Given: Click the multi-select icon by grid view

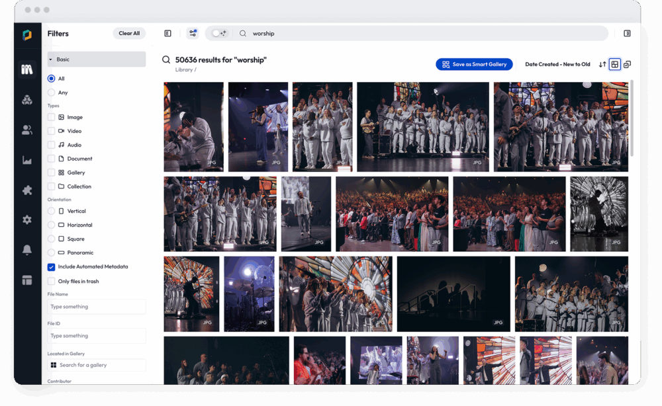Looking at the screenshot, I should click(627, 64).
